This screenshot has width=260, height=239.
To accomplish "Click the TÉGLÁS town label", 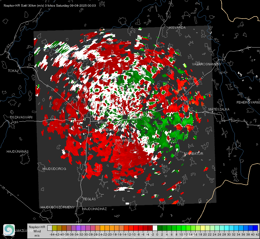I will (x=89, y=199).
